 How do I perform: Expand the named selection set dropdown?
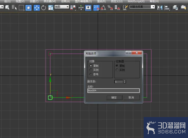(x=153, y=7)
